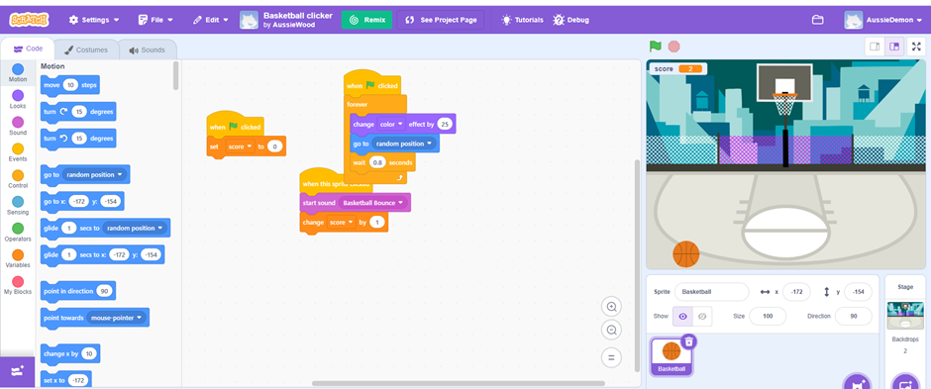Click the workspace horizontal scrollbar

pyautogui.click(x=458, y=383)
